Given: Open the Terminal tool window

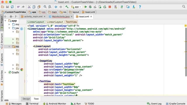Looking at the screenshot, I should 32,104.
